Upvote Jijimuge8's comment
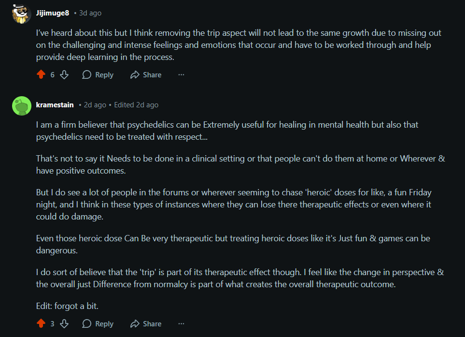 41,75
